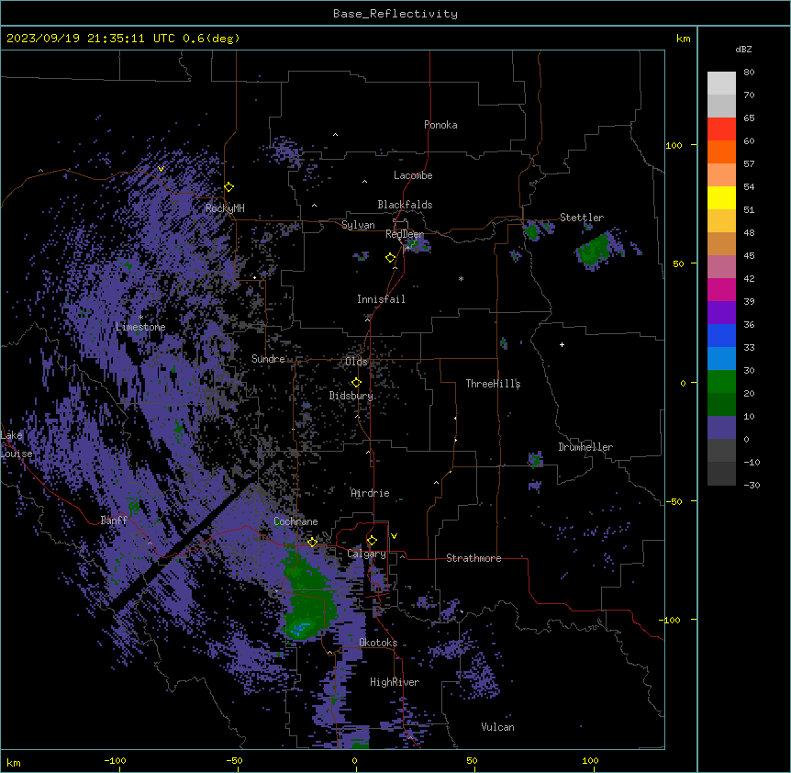Click the RedDeer city label

405,234
